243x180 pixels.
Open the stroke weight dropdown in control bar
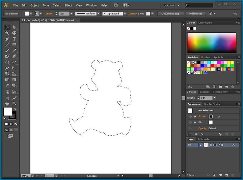click(x=72, y=13)
